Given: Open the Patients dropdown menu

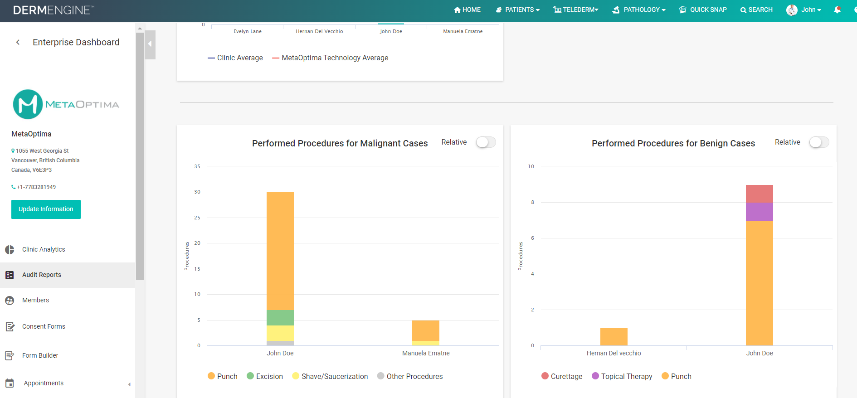Looking at the screenshot, I should [518, 10].
